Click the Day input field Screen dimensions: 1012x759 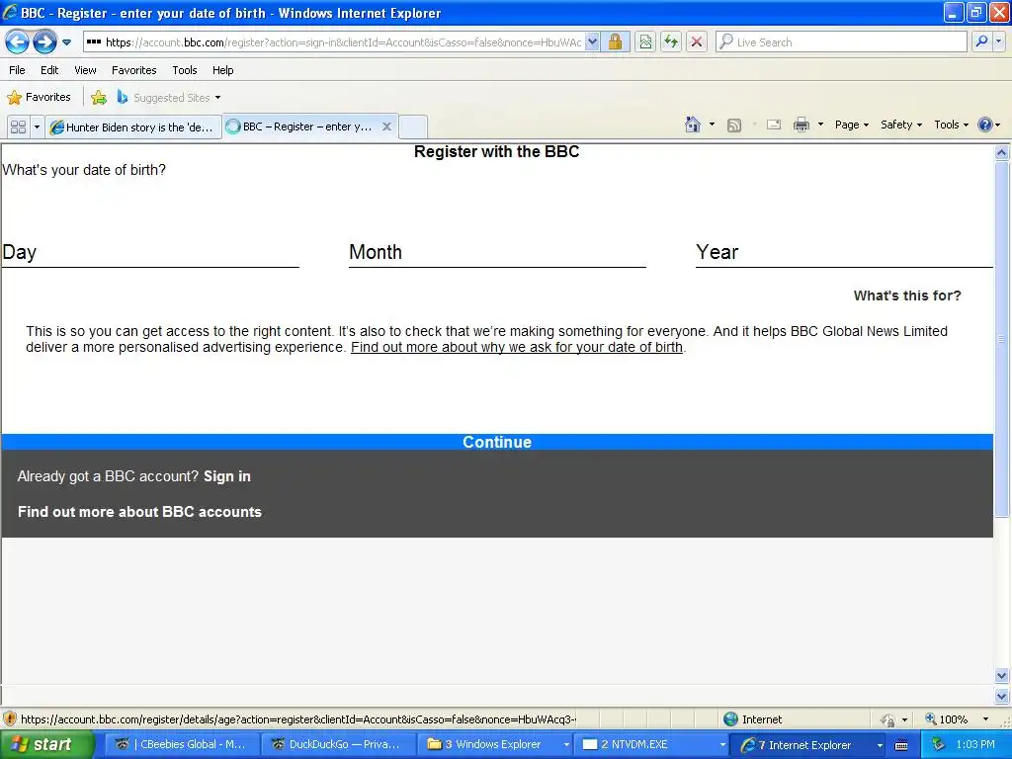[x=150, y=253]
